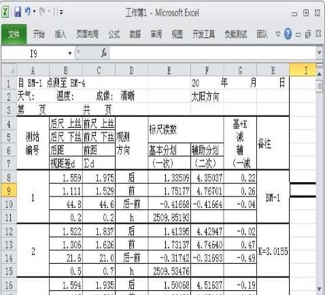Switch to the 视图 ribbon tab

pos(177,35)
